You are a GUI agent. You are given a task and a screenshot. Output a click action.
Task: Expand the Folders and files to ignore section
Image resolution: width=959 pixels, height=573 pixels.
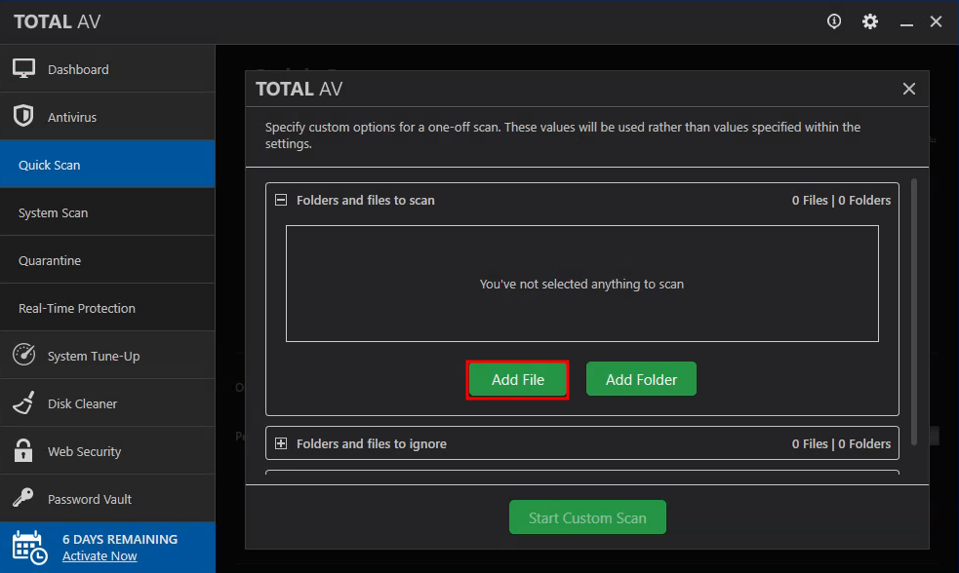click(281, 442)
